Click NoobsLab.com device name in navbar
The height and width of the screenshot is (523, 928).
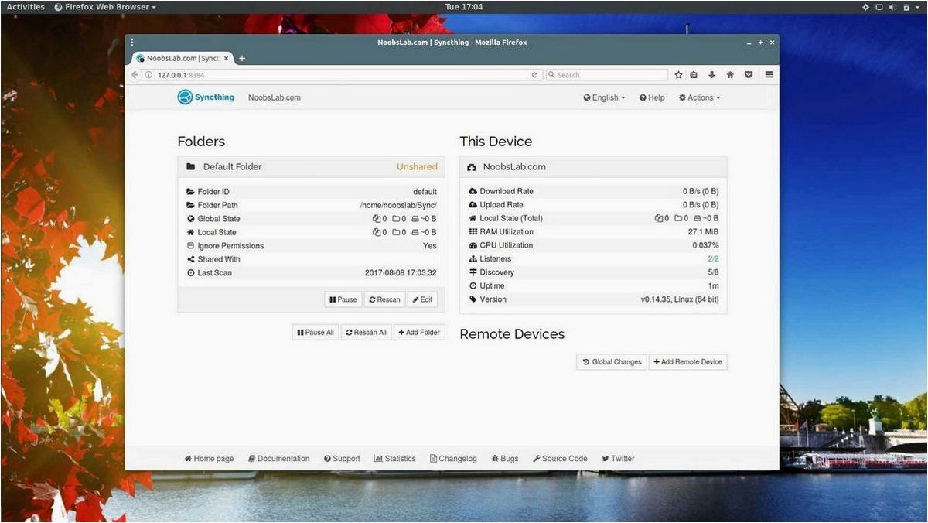point(274,97)
